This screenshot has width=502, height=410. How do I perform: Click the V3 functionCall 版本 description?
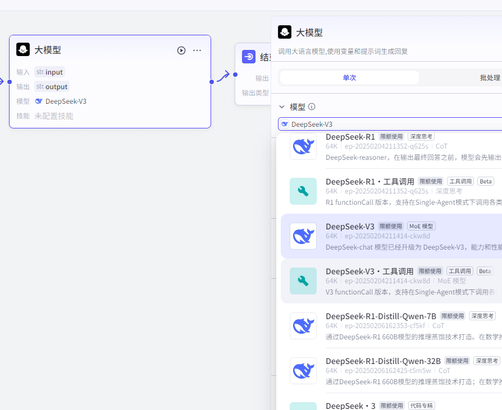click(413, 292)
